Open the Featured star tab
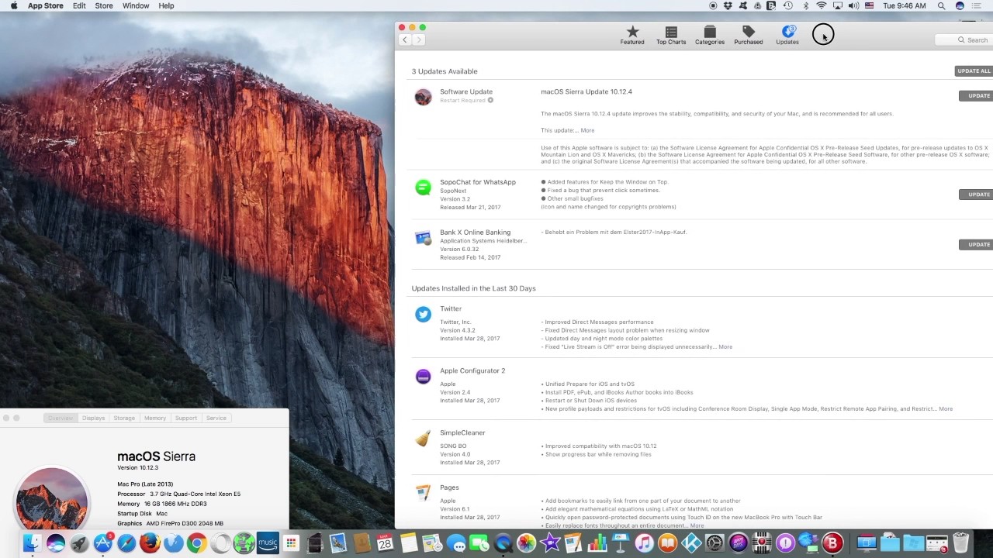 coord(632,35)
